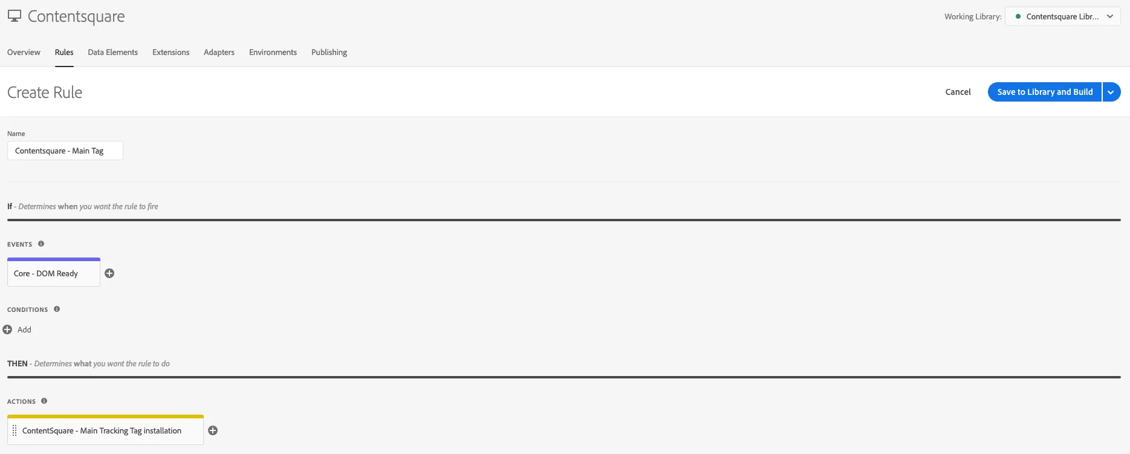Click the drag handle on the ContentSquare action
This screenshot has height=454, width=1130.
(x=15, y=430)
